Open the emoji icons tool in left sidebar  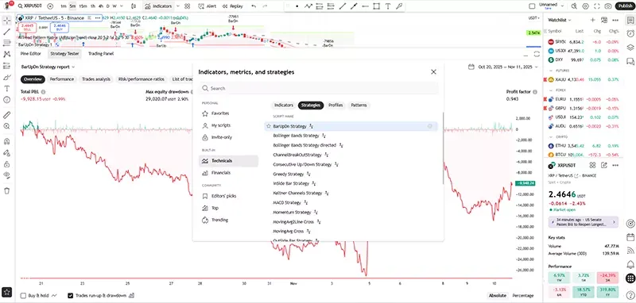pos(6,99)
